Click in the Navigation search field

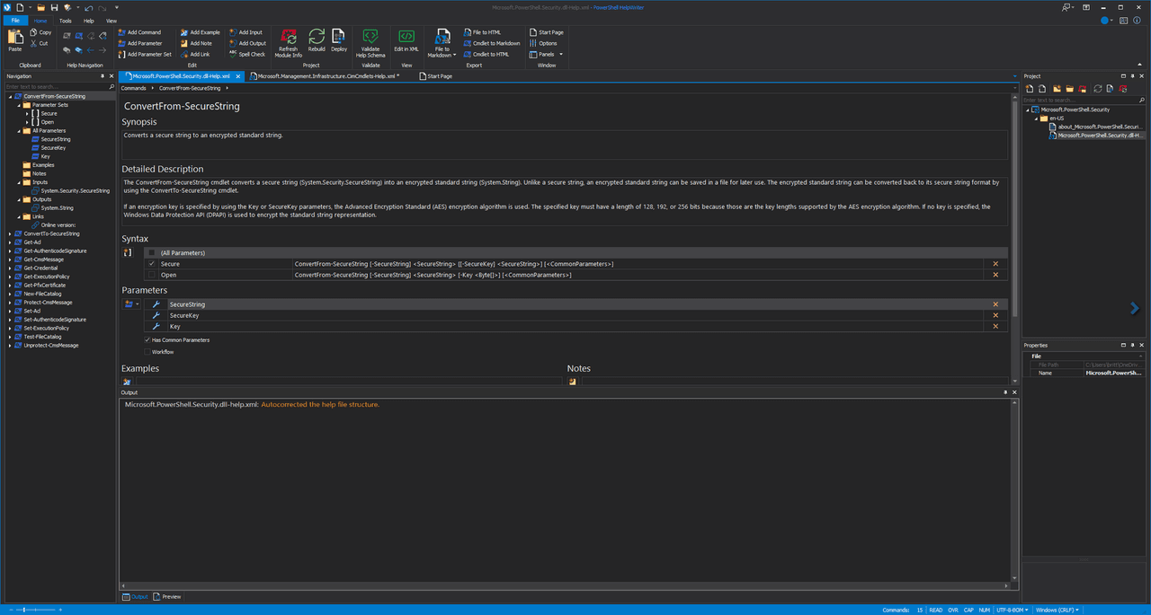point(59,87)
